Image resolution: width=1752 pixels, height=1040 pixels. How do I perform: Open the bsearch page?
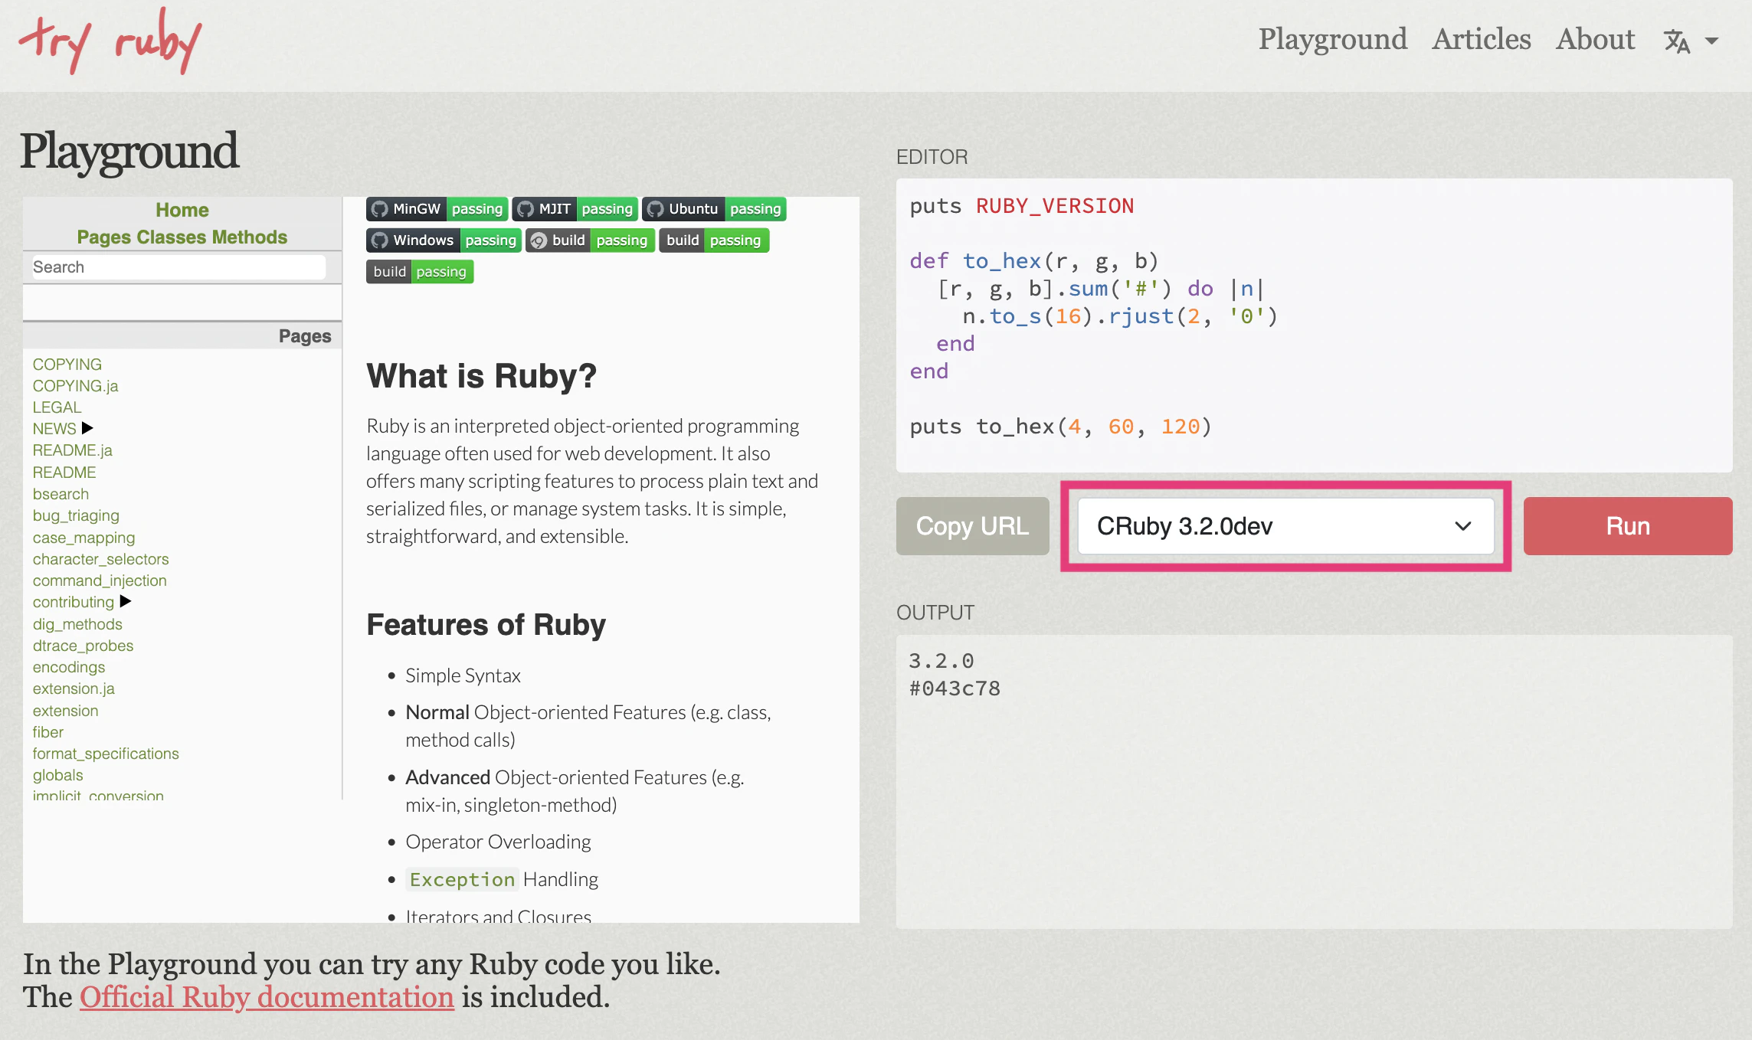pyautogui.click(x=61, y=494)
